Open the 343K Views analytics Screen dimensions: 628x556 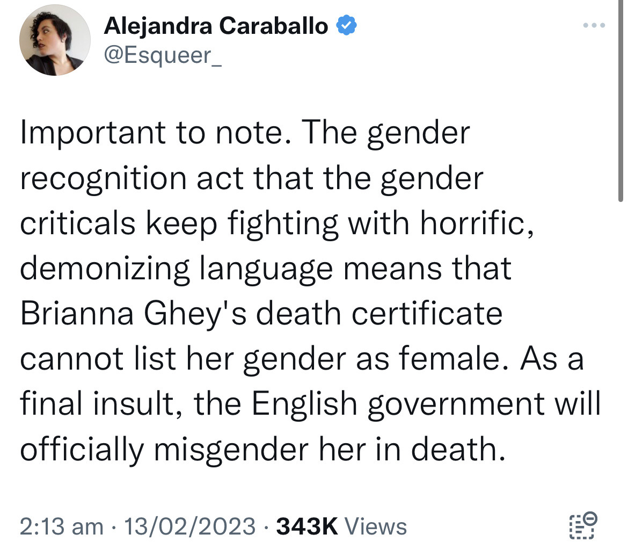(341, 526)
